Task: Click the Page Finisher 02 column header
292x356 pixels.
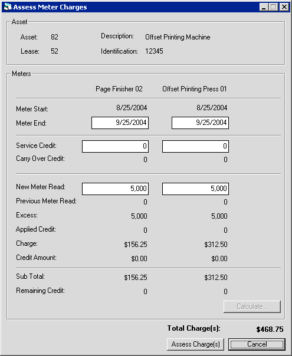Action: coord(119,89)
